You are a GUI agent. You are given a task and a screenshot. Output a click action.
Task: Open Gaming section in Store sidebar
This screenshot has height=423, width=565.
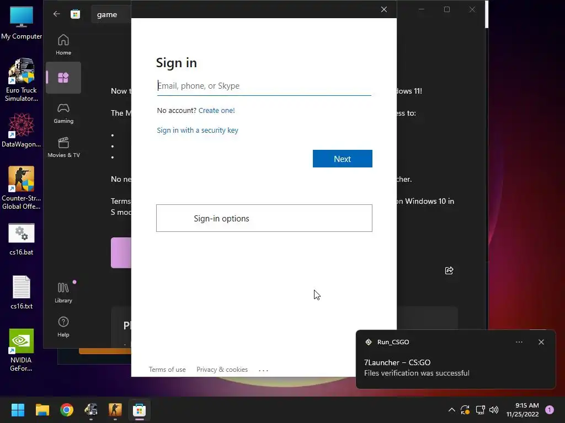(x=63, y=113)
